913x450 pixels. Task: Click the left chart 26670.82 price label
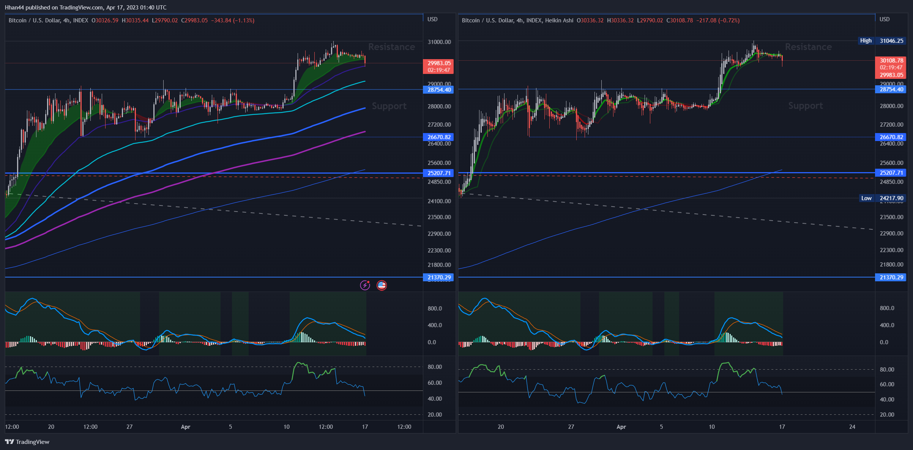[x=439, y=137]
